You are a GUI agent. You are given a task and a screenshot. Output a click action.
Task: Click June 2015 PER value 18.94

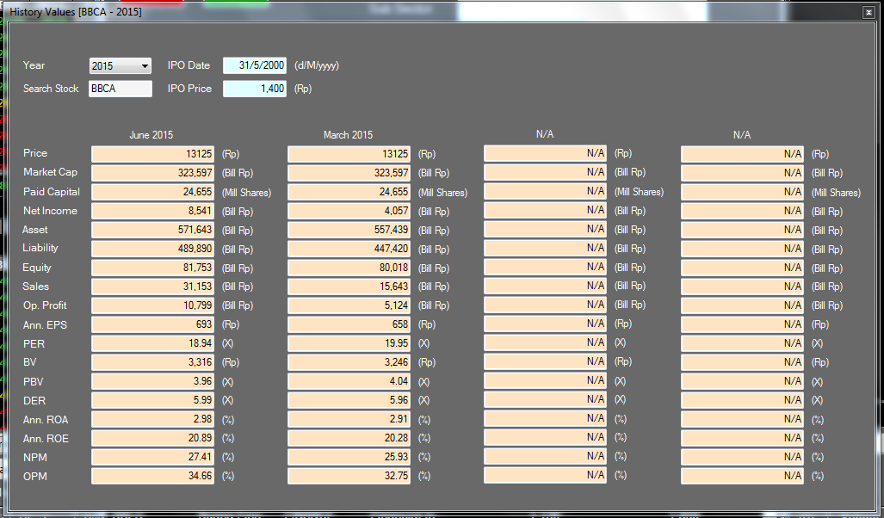(x=152, y=343)
